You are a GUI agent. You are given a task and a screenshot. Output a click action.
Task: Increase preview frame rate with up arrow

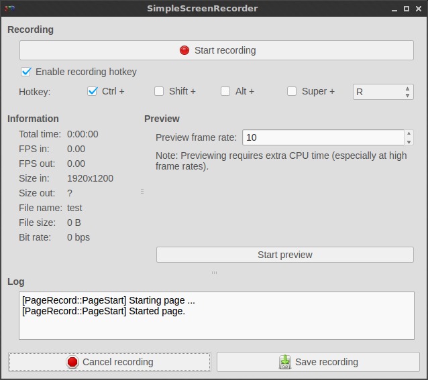[409, 133]
